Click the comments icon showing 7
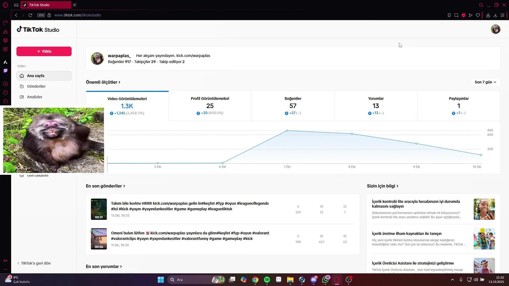509x286 pixels. tap(345, 207)
